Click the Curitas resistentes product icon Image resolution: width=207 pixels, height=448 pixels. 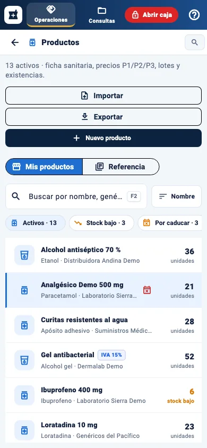24,325
